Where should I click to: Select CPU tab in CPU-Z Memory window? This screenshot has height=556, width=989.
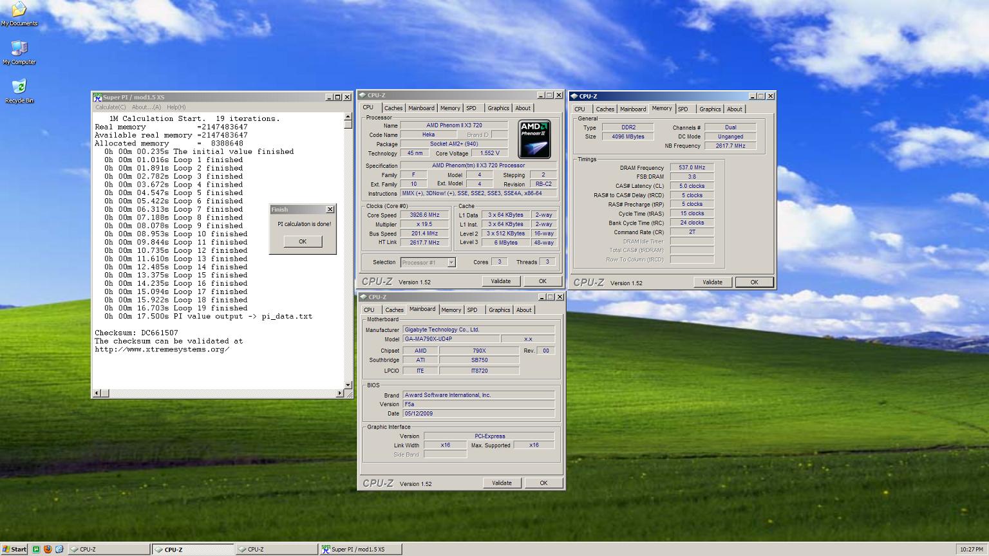pyautogui.click(x=579, y=109)
